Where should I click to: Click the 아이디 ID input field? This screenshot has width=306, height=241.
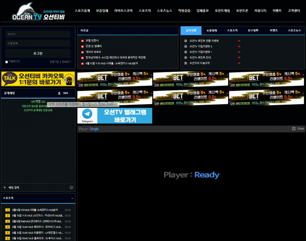coord(38,34)
